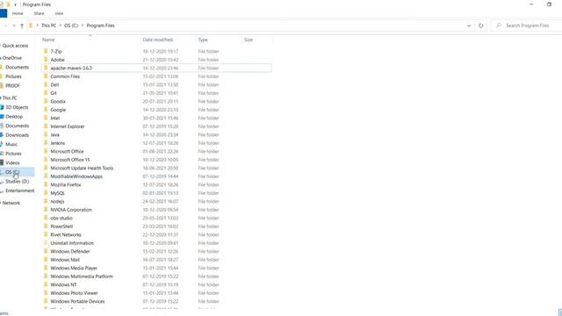Select the Windows Photo Viewer folder name
This screenshot has height=316, width=562.
[74, 292]
